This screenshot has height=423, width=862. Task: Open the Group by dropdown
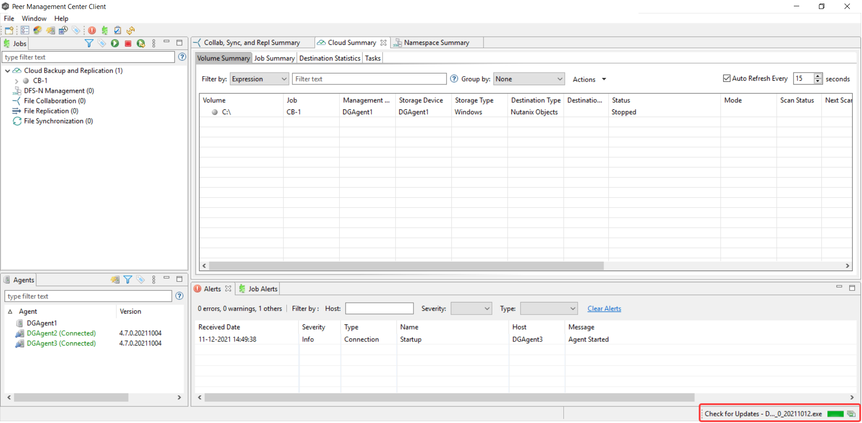point(529,79)
